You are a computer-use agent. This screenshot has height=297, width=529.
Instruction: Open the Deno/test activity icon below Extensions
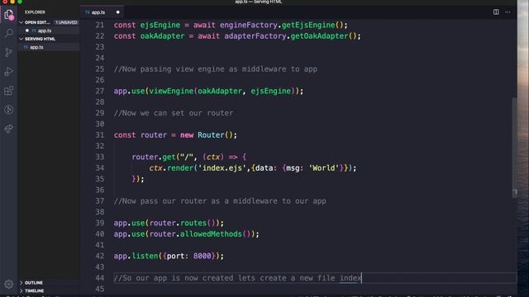point(9,110)
